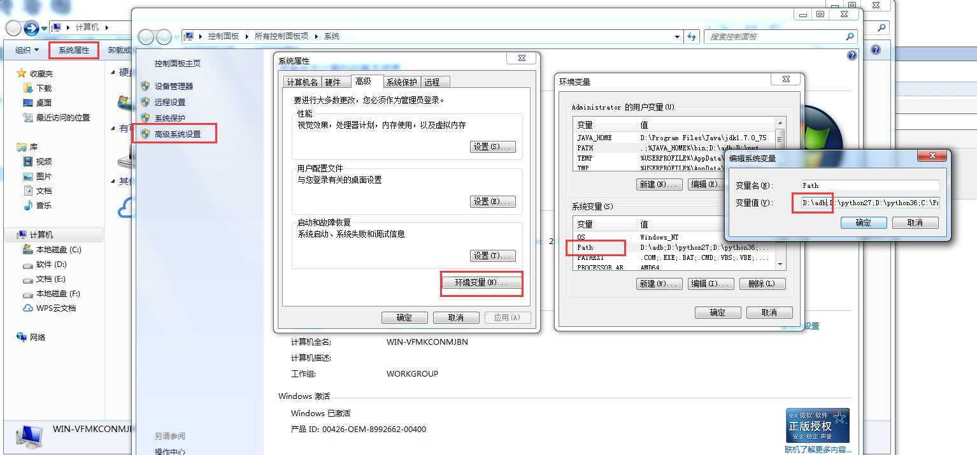
Task: Open the Videos library icon
Action: tap(28, 161)
